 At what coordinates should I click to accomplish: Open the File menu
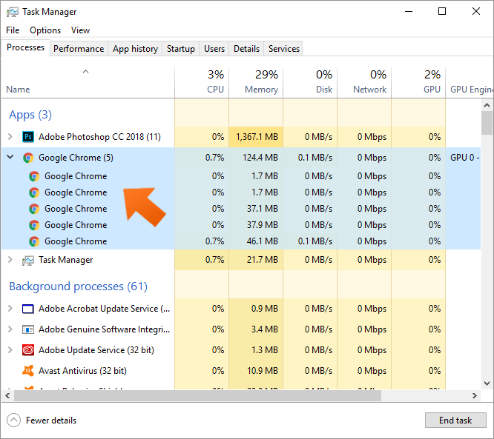click(x=13, y=30)
